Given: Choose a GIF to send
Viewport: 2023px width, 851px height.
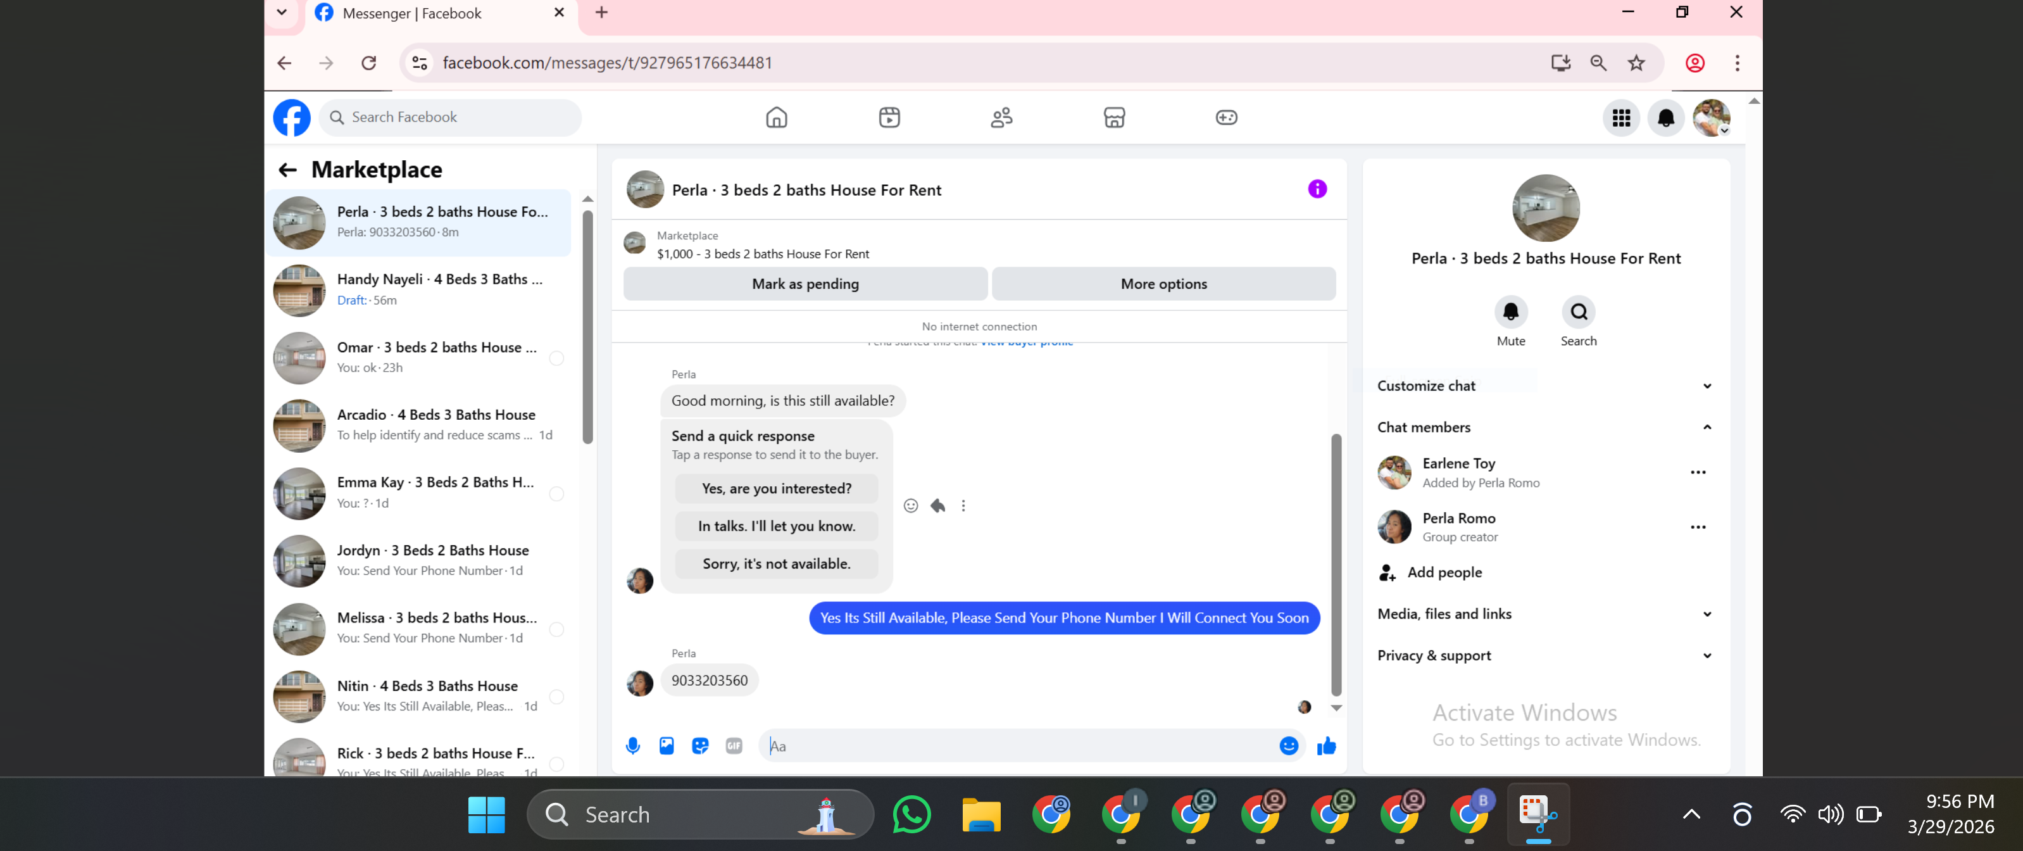Looking at the screenshot, I should pos(734,746).
